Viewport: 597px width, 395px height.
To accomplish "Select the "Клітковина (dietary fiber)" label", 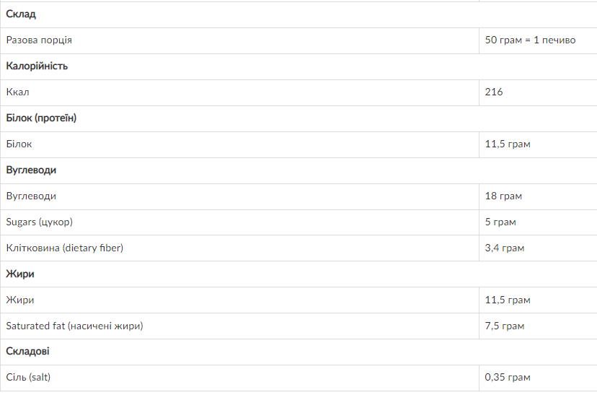I will (65, 248).
